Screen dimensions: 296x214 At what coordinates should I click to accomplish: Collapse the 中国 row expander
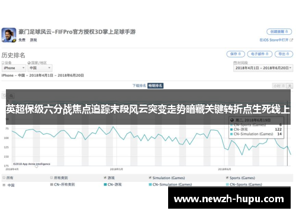(x=4, y=185)
